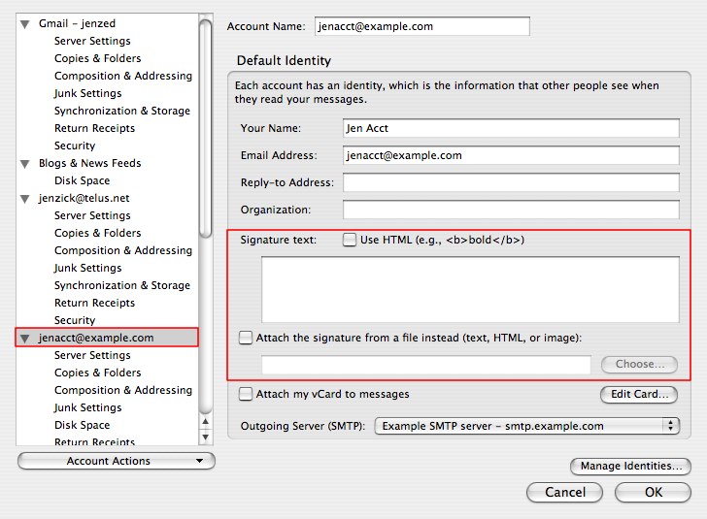Image resolution: width=707 pixels, height=519 pixels.
Task: Toggle Attach my vCard to messages
Action: [246, 395]
